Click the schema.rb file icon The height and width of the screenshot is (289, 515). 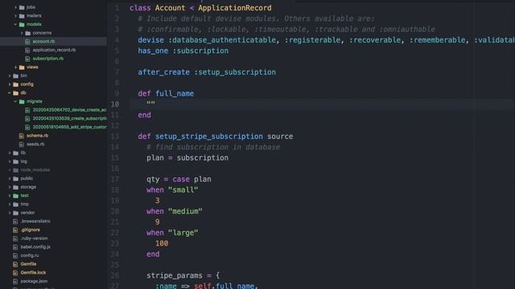pos(22,136)
